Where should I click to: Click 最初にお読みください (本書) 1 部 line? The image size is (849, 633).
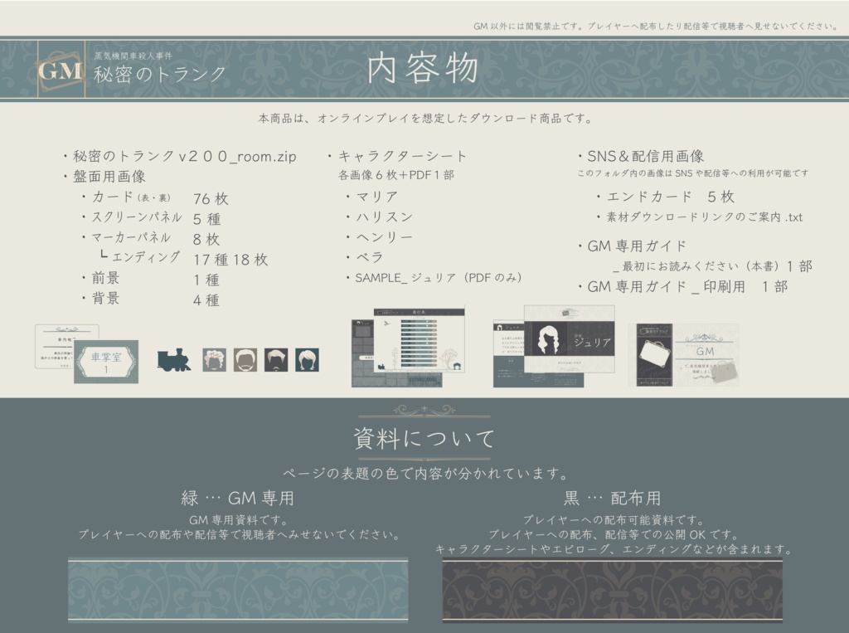712,266
